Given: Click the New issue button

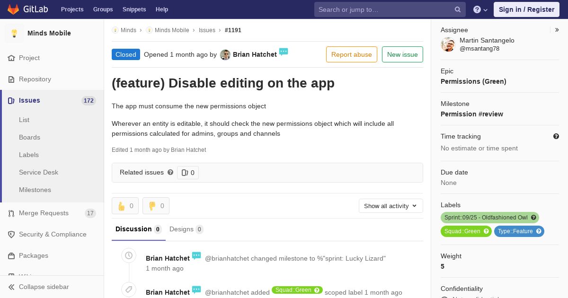Looking at the screenshot, I should [x=402, y=54].
